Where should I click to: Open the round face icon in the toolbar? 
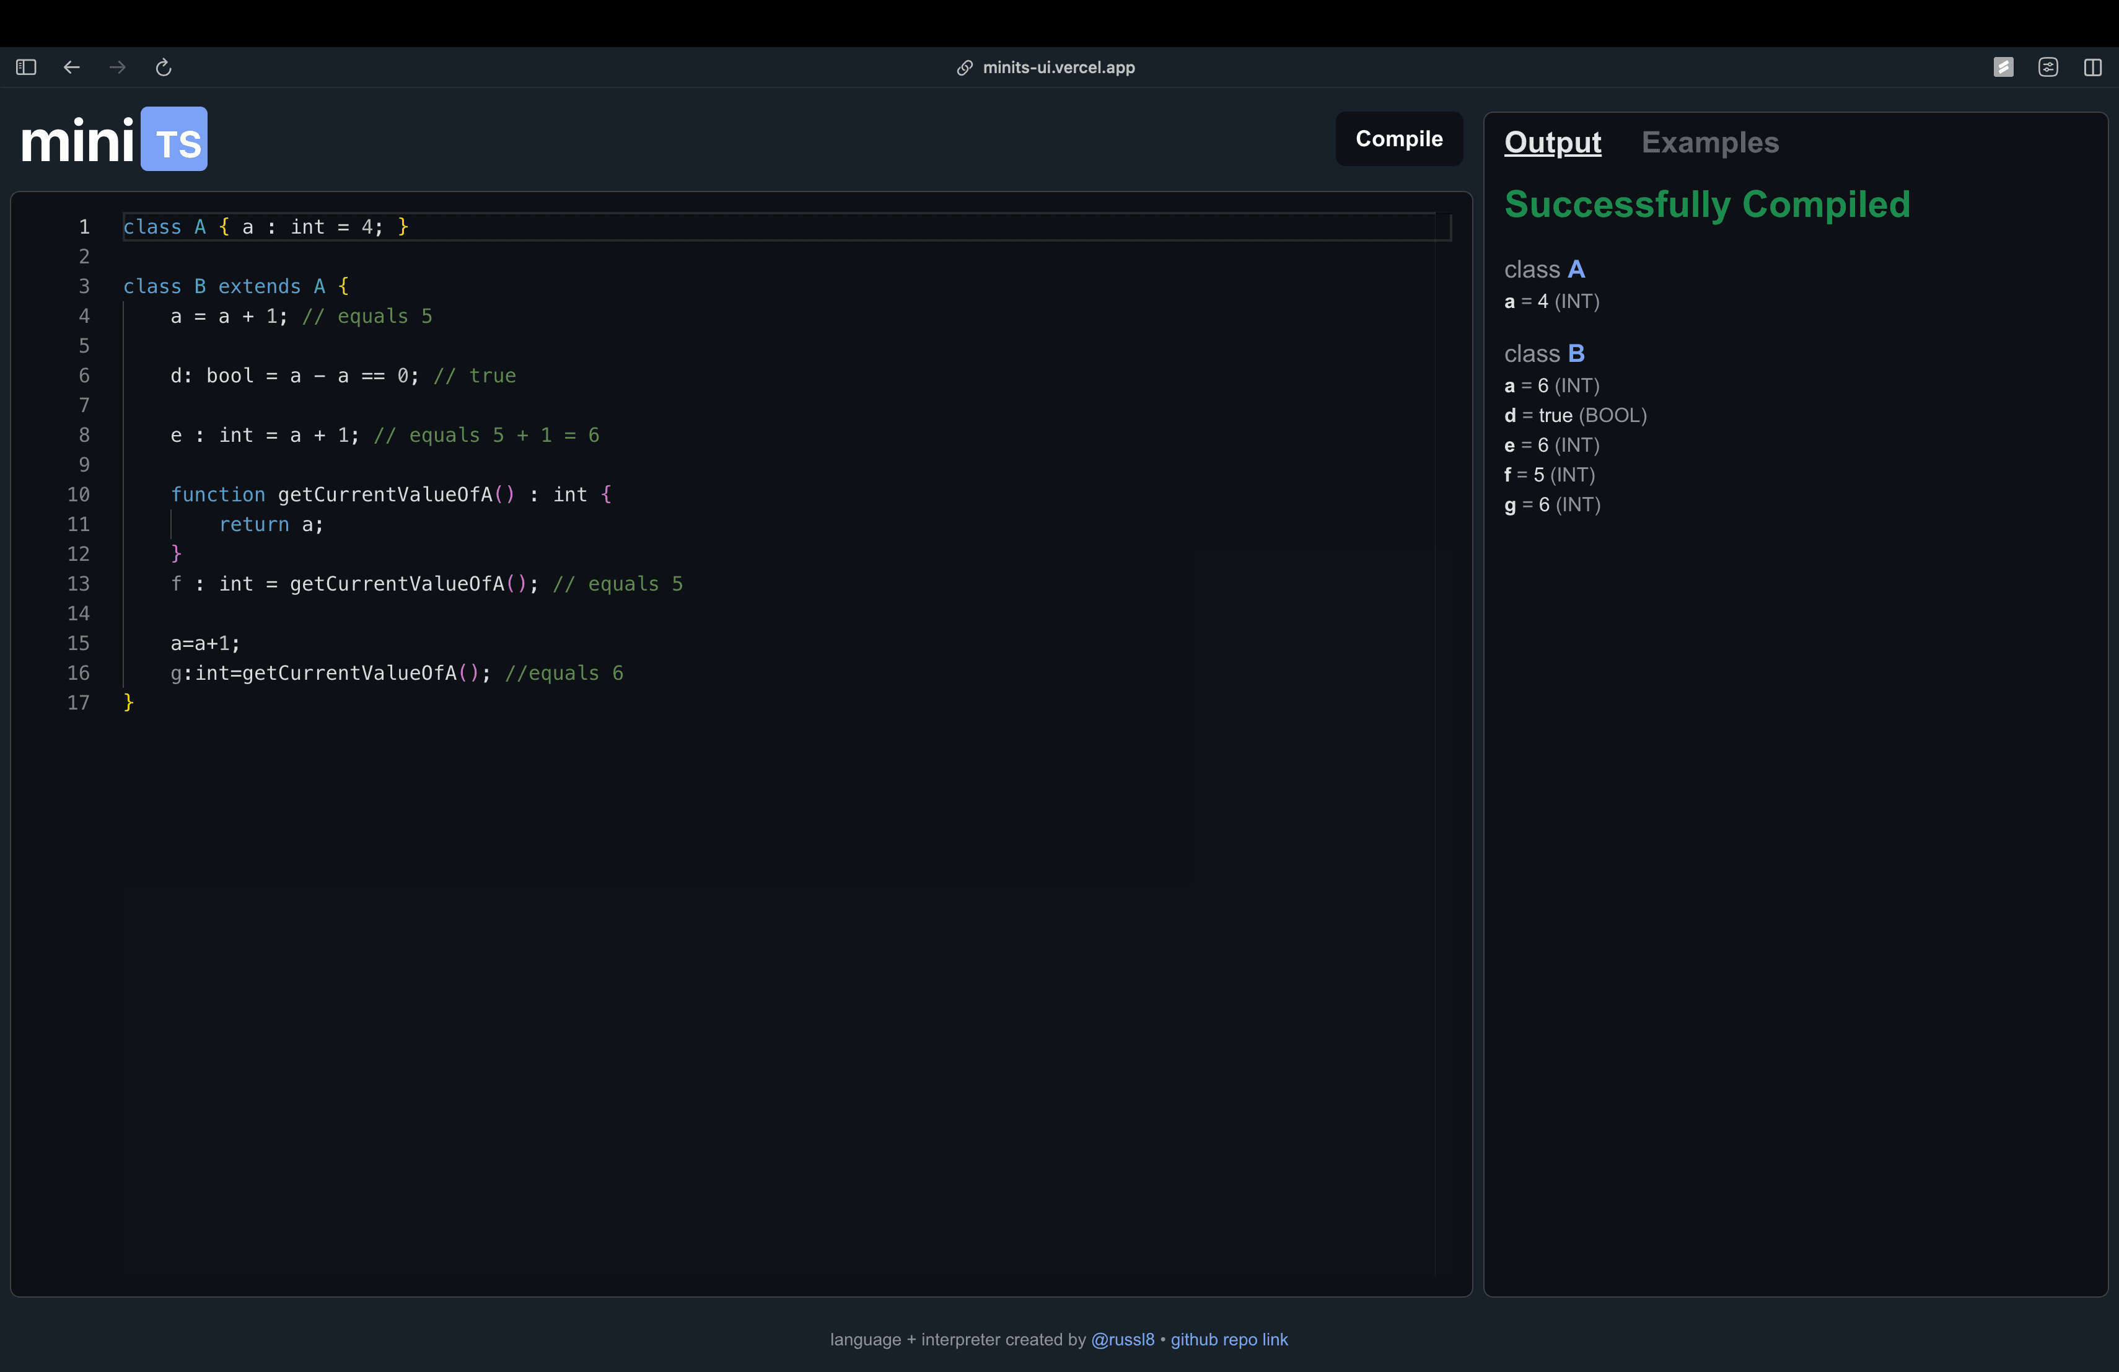click(2048, 67)
